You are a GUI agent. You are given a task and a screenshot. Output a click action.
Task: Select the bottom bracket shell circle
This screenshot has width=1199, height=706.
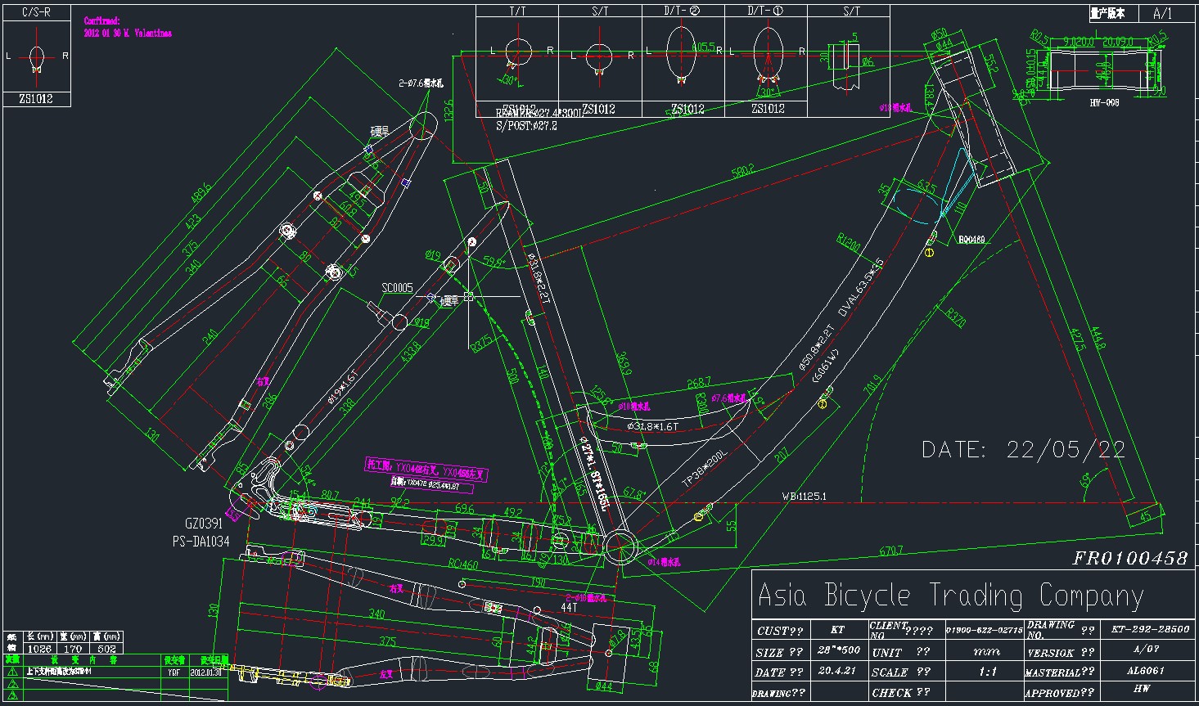click(x=621, y=546)
